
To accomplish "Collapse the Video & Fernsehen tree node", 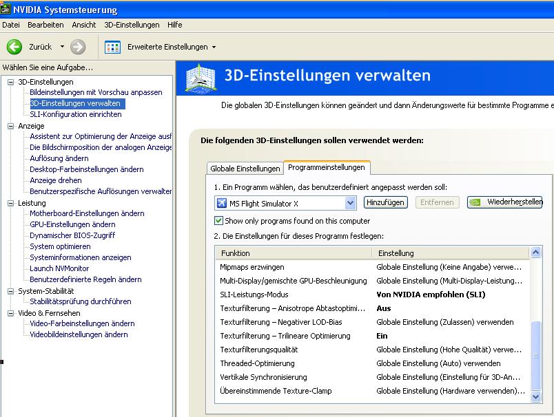I will [10, 313].
